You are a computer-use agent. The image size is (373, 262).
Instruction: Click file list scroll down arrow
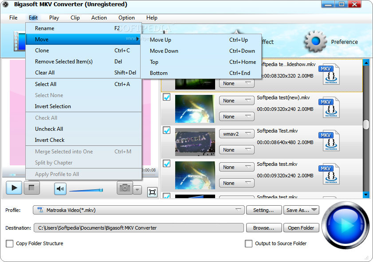tap(366, 195)
